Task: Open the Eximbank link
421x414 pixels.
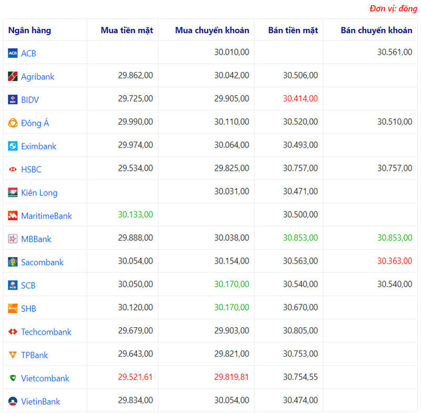Action: click(38, 146)
